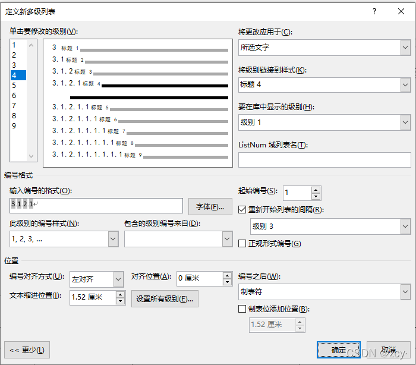416x365 pixels.
Task: Enable 制表位添加位置 checkbox
Action: pos(242,309)
